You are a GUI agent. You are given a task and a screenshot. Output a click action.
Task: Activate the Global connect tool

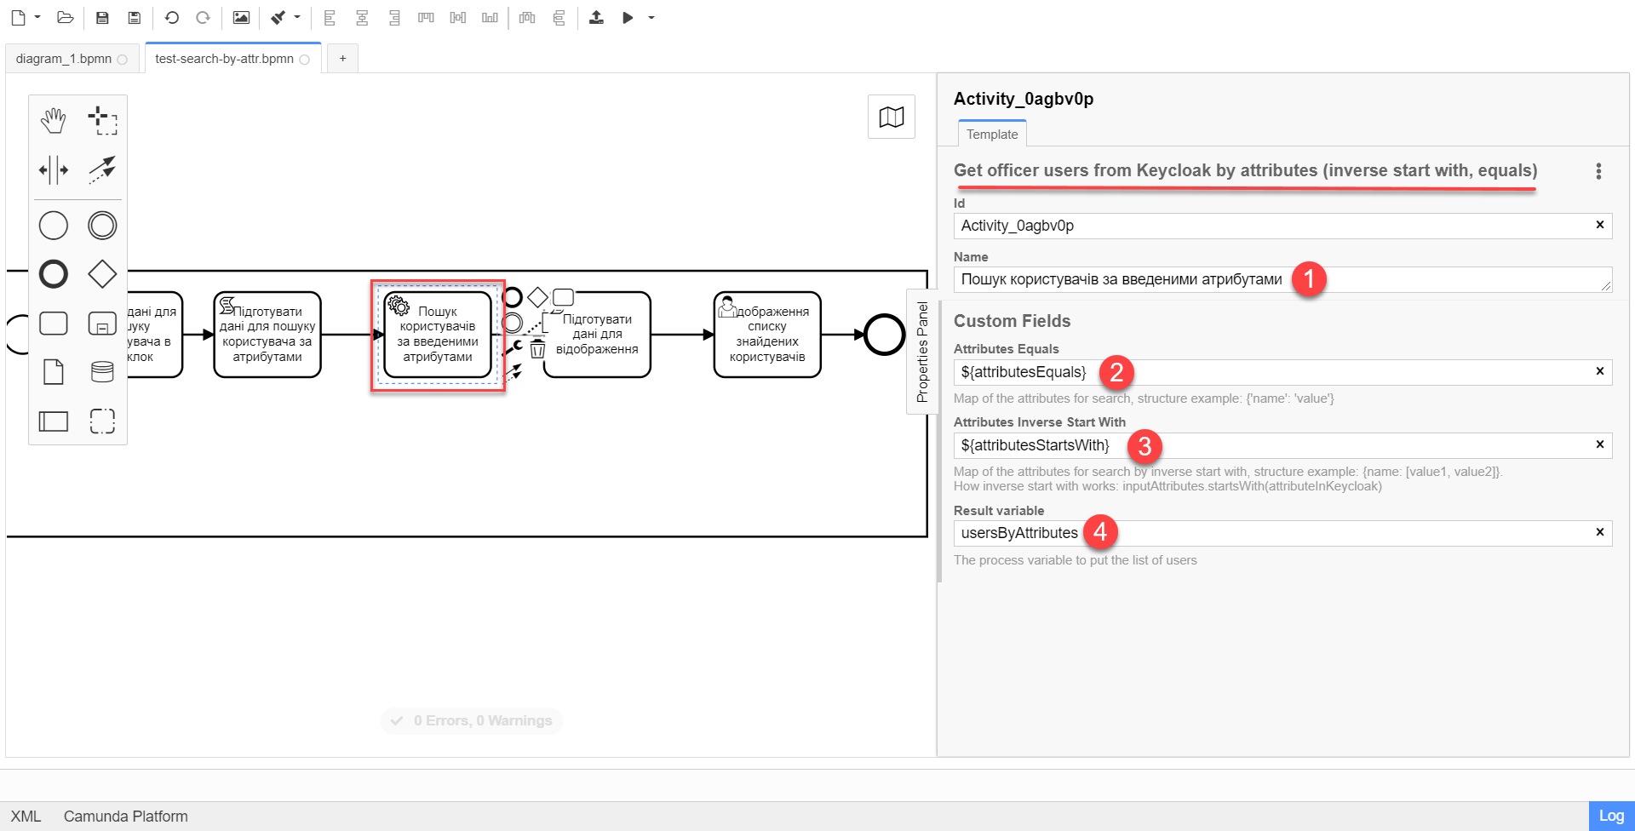click(102, 169)
